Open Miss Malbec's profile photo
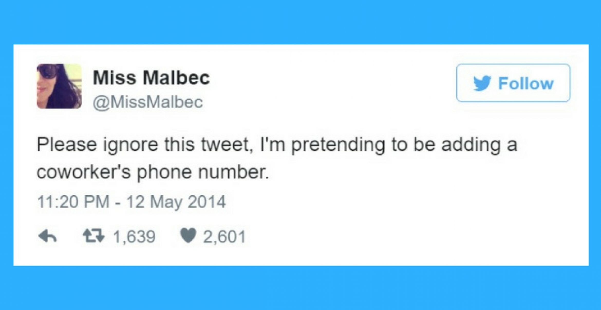The width and height of the screenshot is (601, 310). (x=59, y=86)
